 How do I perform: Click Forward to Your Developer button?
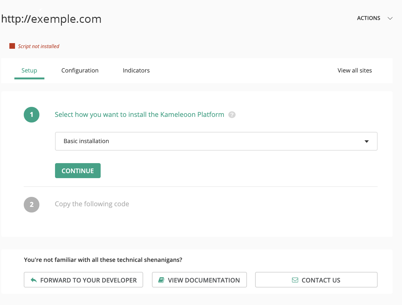click(x=83, y=280)
